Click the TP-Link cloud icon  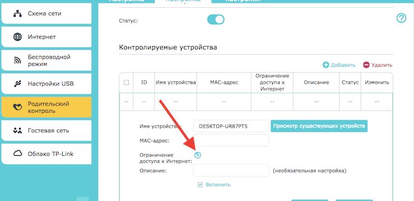click(17, 154)
